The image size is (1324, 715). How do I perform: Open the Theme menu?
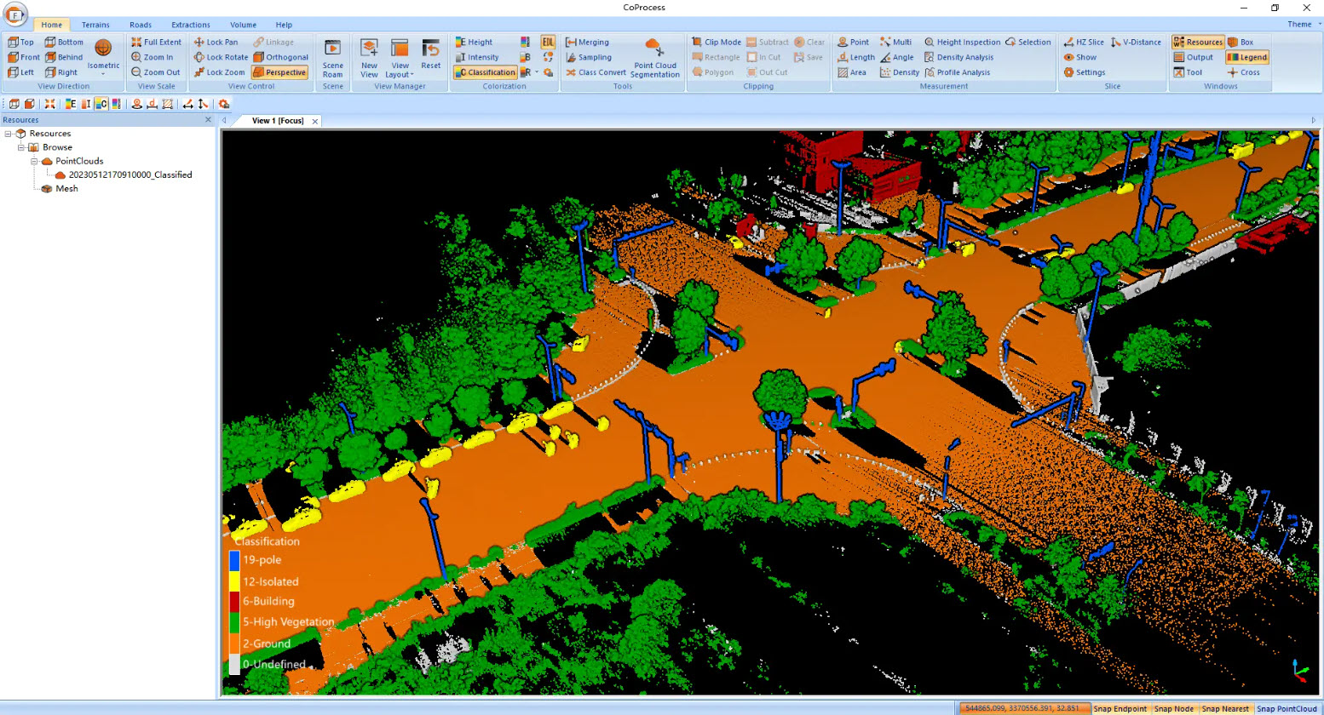point(1303,25)
